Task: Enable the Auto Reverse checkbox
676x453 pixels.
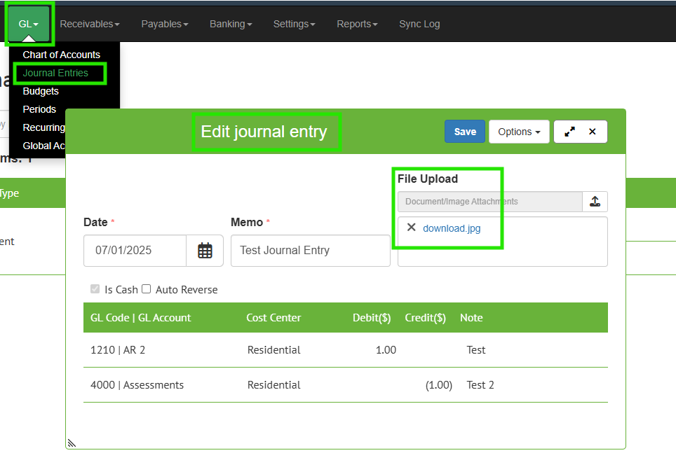Action: tap(147, 289)
